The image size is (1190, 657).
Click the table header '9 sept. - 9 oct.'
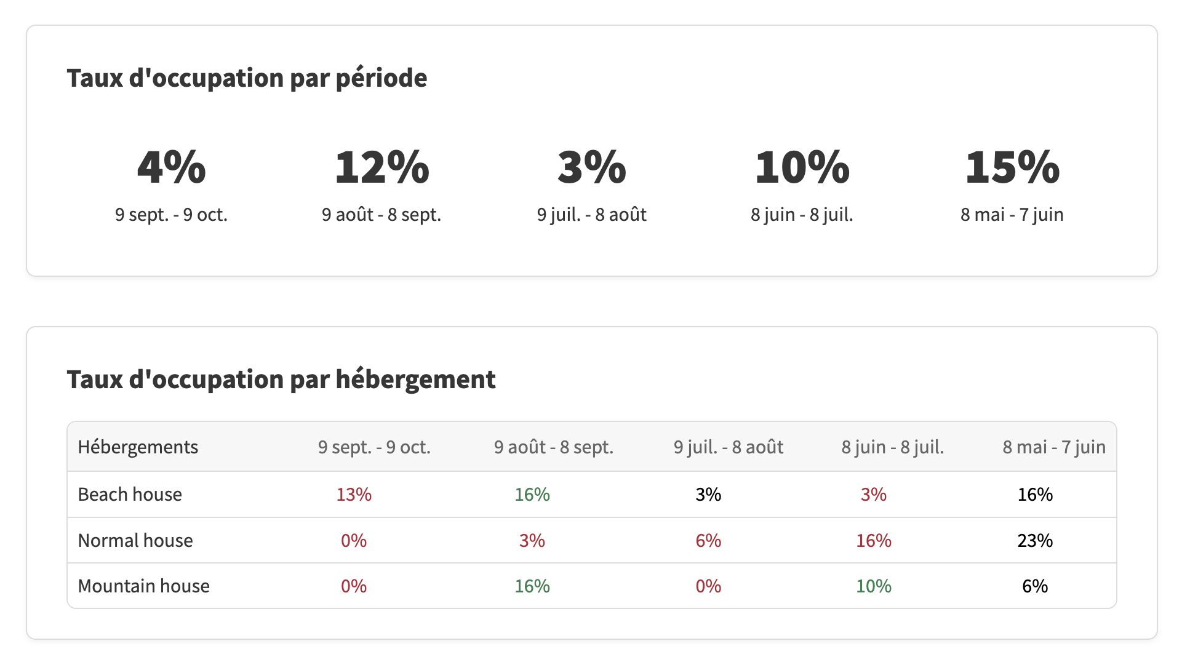pyautogui.click(x=374, y=447)
